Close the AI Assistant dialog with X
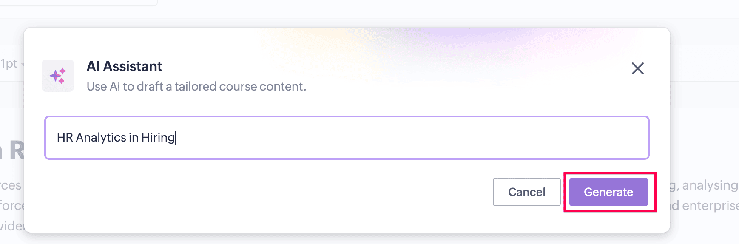This screenshot has height=244, width=739. point(637,68)
